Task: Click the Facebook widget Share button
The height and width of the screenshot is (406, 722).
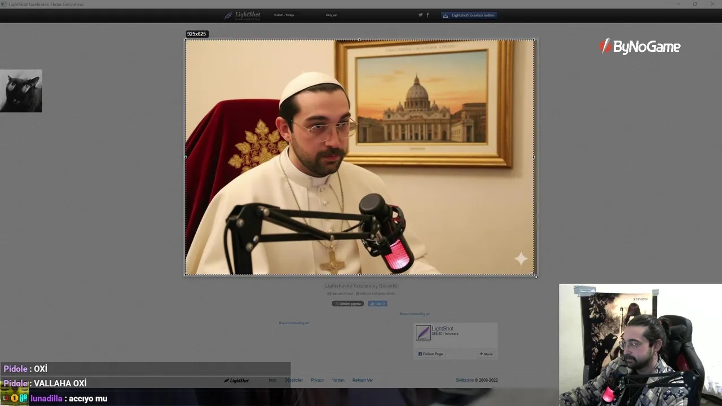Action: pos(486,354)
